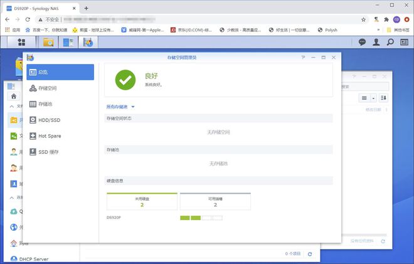
Task: Open the 京东 JD.COM bookmark
Action: coord(191,30)
